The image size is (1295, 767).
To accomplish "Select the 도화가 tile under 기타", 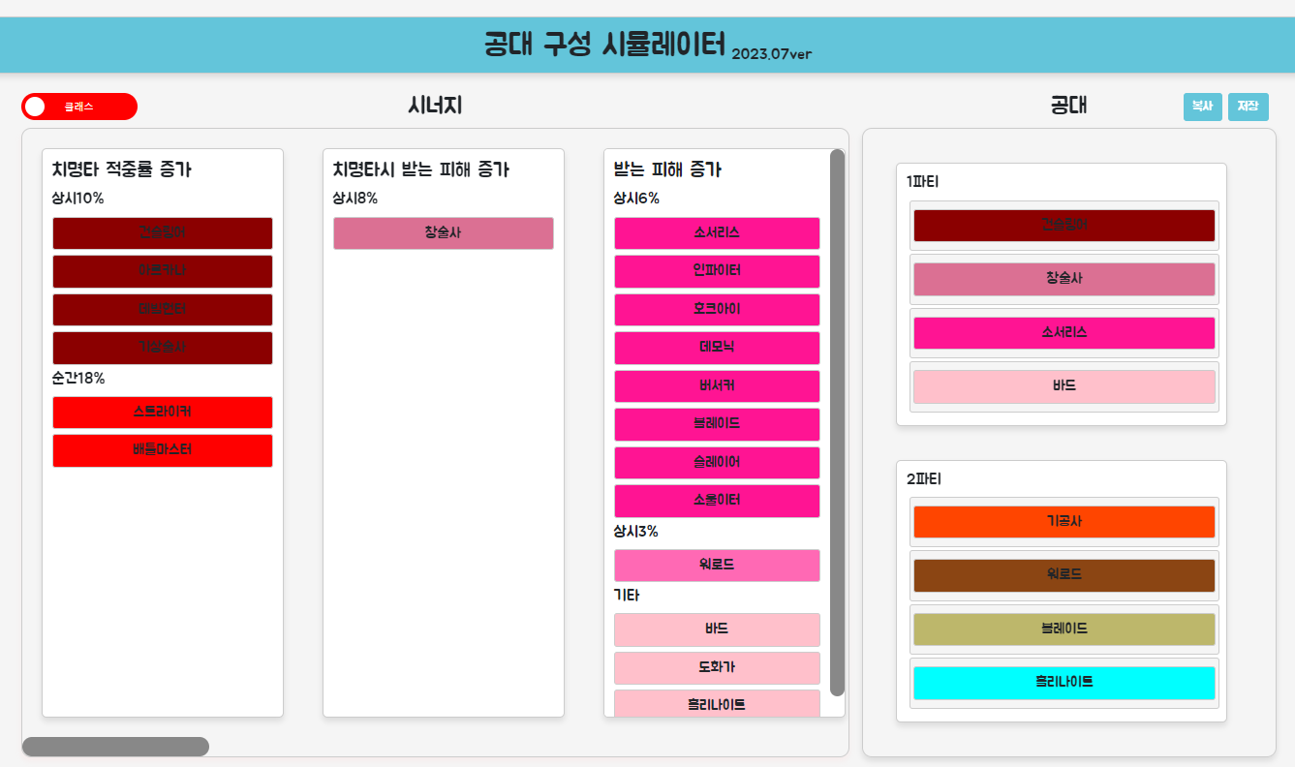I will pyautogui.click(x=717, y=668).
